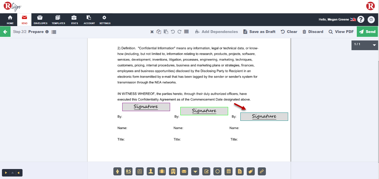Open the Templates tab

click(58, 20)
